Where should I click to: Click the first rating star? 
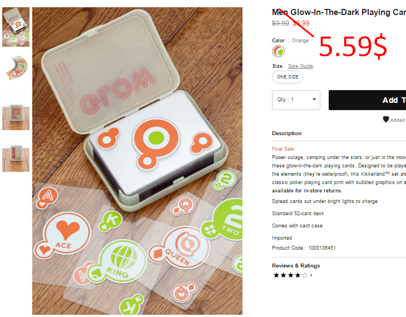coord(276,275)
